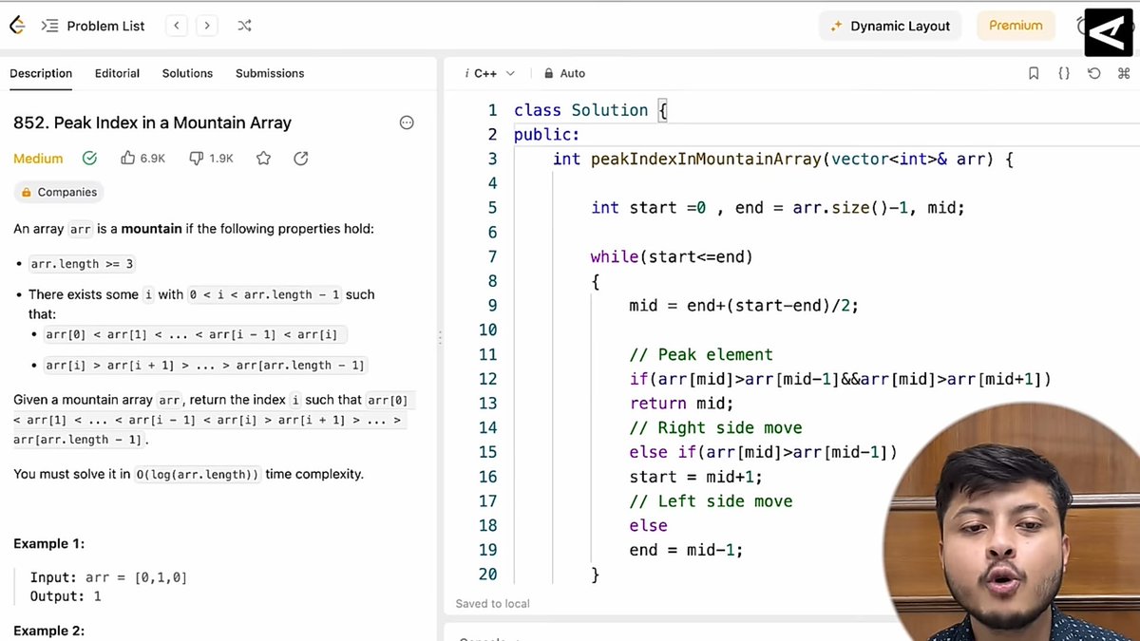Like the problem with thumbs up
Viewport: 1140px width, 641px height.
(128, 158)
